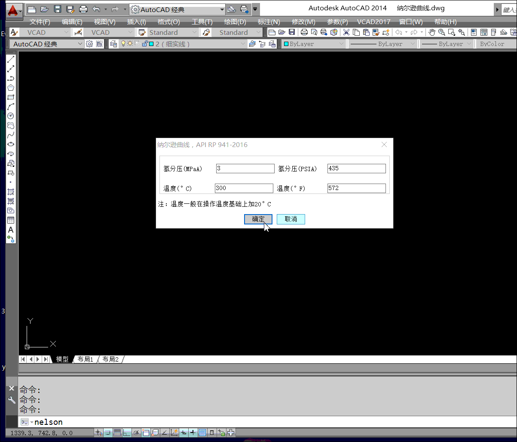Click the 温度(°C) input field
The width and height of the screenshot is (517, 442).
[x=244, y=188]
